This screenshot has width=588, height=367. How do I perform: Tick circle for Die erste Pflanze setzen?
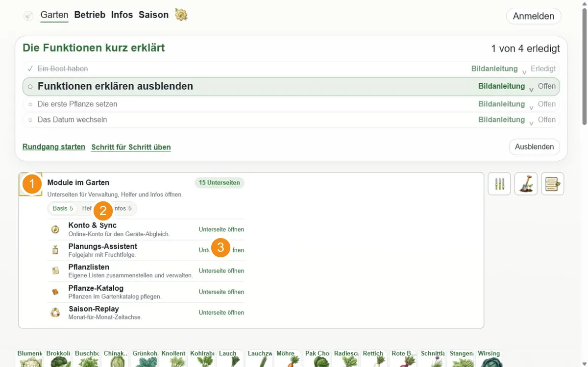coord(30,104)
